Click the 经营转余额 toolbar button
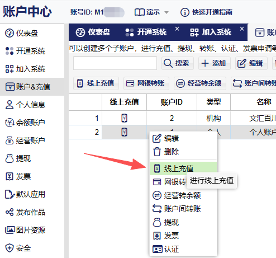Viewport: 276px width, 258px height. pyautogui.click(x=200, y=83)
